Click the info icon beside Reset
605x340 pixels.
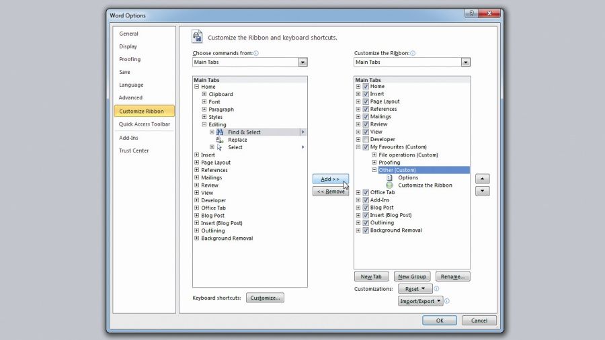click(x=436, y=288)
